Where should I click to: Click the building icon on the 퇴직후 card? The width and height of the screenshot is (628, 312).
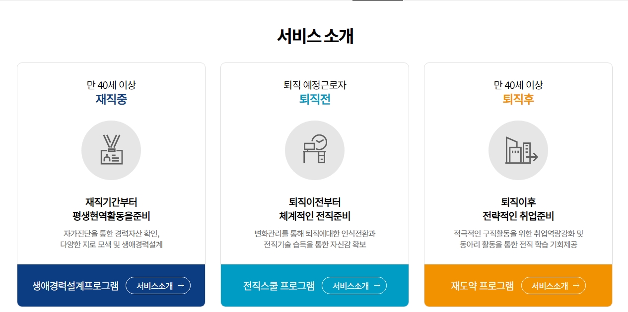coord(518,150)
